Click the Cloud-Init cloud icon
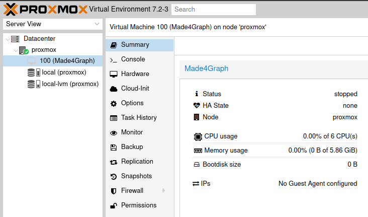The image size is (368, 217). coord(113,89)
